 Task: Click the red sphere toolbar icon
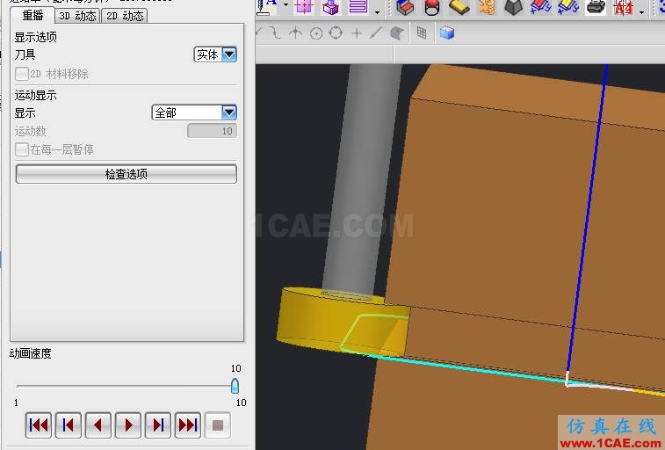coord(431,7)
